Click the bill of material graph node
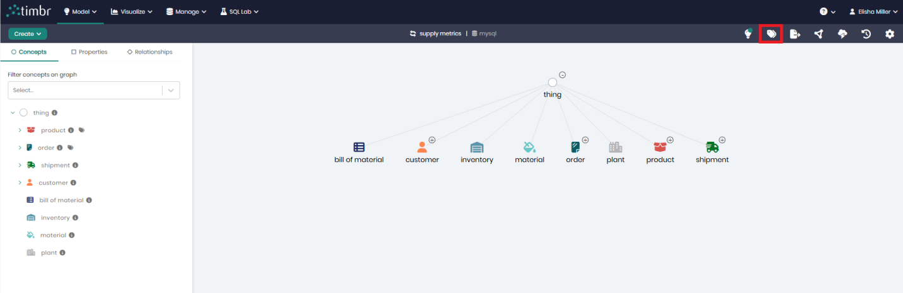 (359, 147)
